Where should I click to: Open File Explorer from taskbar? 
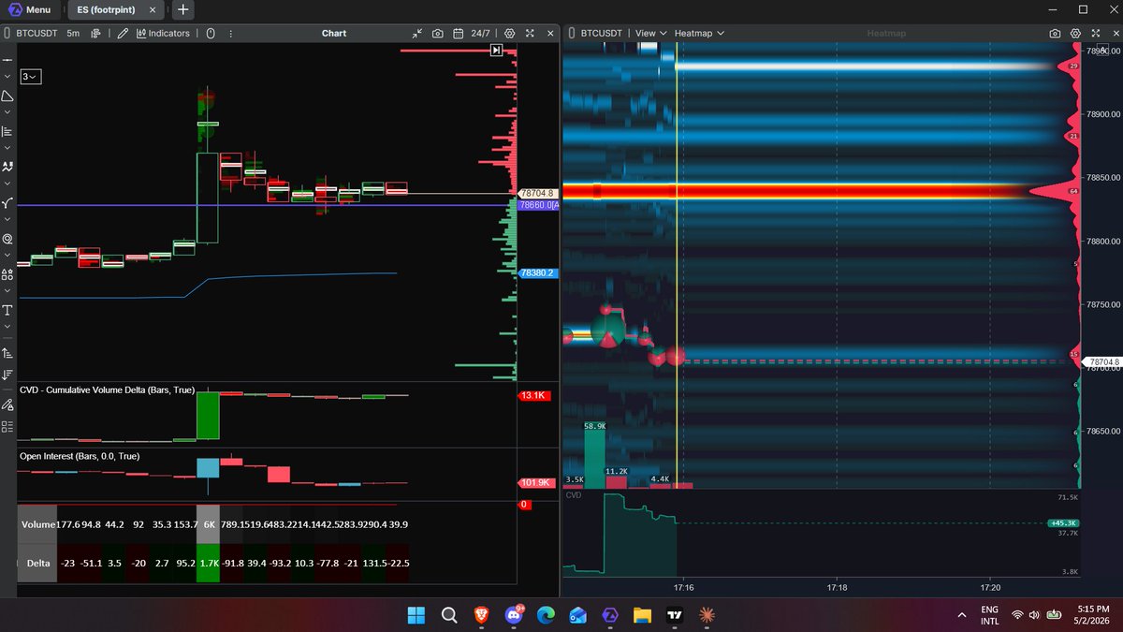(x=642, y=615)
